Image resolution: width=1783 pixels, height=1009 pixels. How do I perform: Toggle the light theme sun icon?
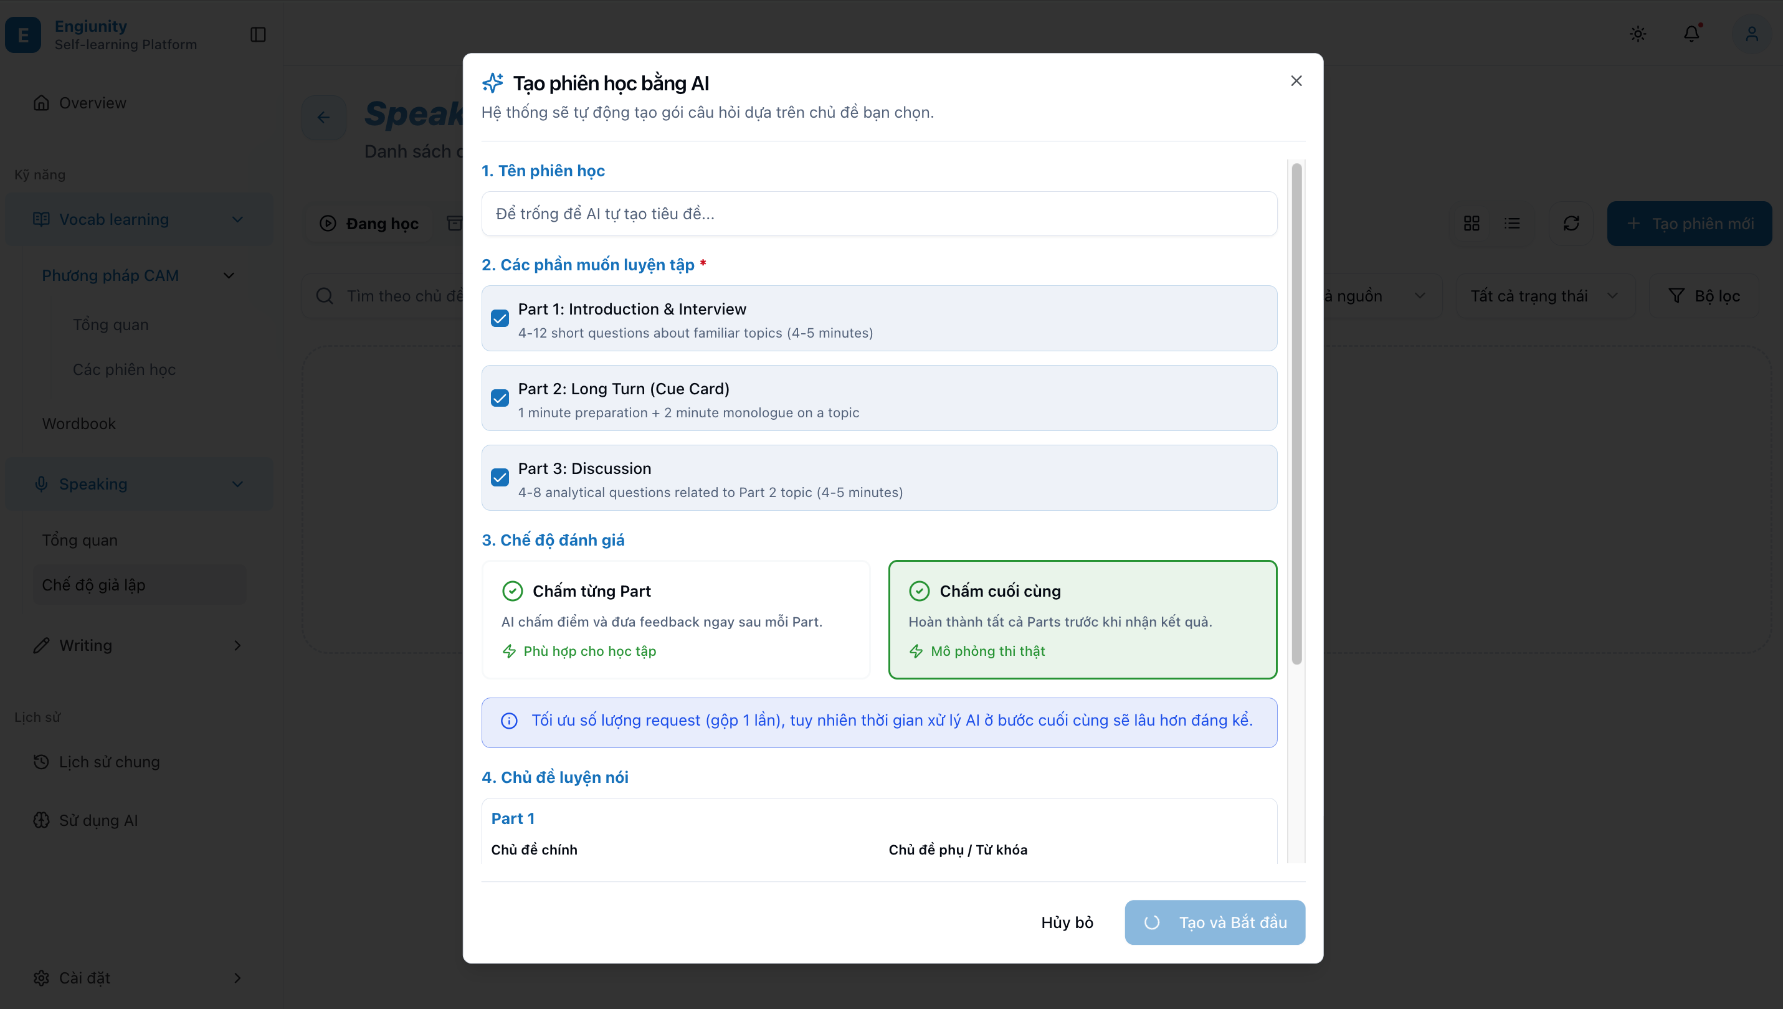click(1637, 34)
